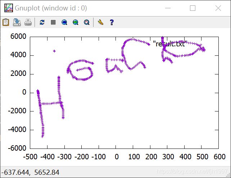Click the -6000 y-axis label
Viewport: 231px width, 178px height.
[x=17, y=148]
